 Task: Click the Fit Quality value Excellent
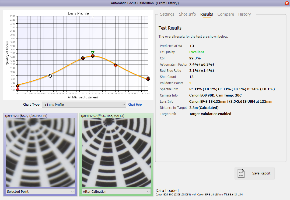[x=197, y=52]
